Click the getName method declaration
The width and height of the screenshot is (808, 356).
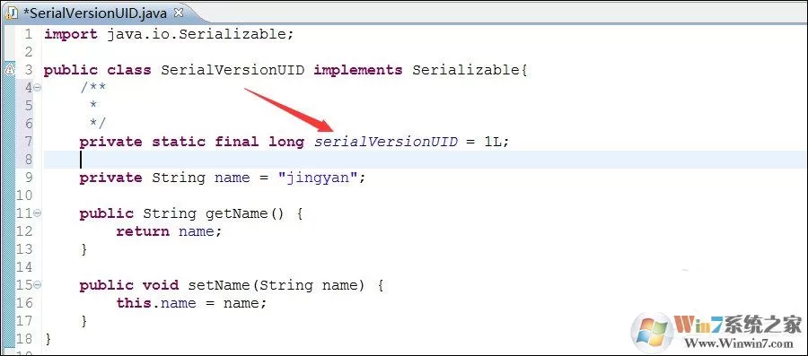[191, 213]
